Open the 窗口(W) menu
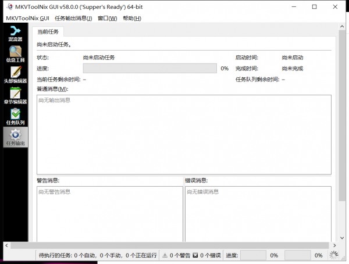 pyautogui.click(x=107, y=18)
